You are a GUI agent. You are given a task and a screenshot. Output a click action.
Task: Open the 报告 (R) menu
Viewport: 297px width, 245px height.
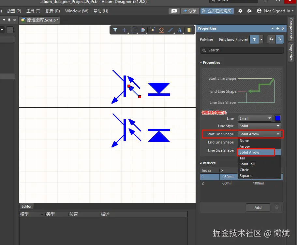coord(52,11)
